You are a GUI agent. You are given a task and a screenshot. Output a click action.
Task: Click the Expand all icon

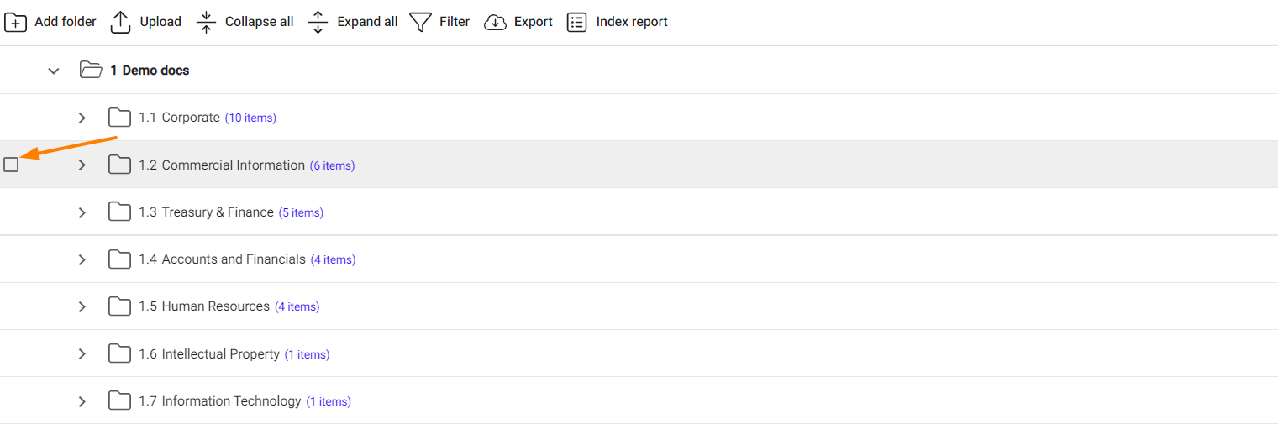pyautogui.click(x=318, y=22)
